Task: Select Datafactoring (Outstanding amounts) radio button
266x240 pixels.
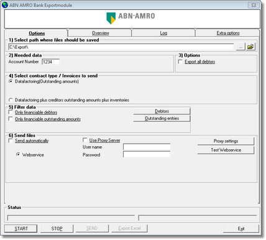Action: [x=11, y=81]
